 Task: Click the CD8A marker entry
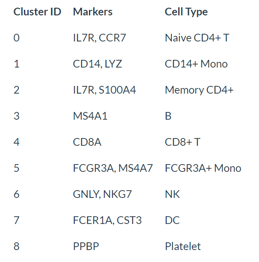[87, 142]
